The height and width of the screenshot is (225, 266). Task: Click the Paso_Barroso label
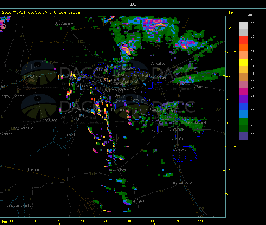(x=181, y=183)
